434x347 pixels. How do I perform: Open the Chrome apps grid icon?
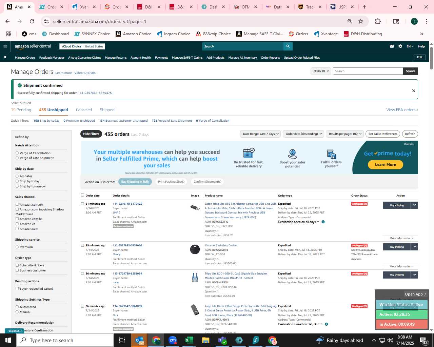tap(9, 34)
